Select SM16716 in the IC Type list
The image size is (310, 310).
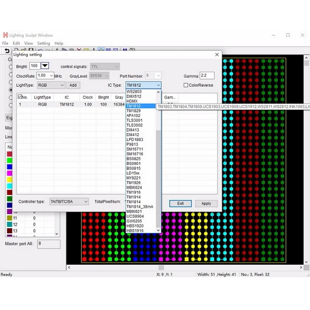[x=141, y=154]
